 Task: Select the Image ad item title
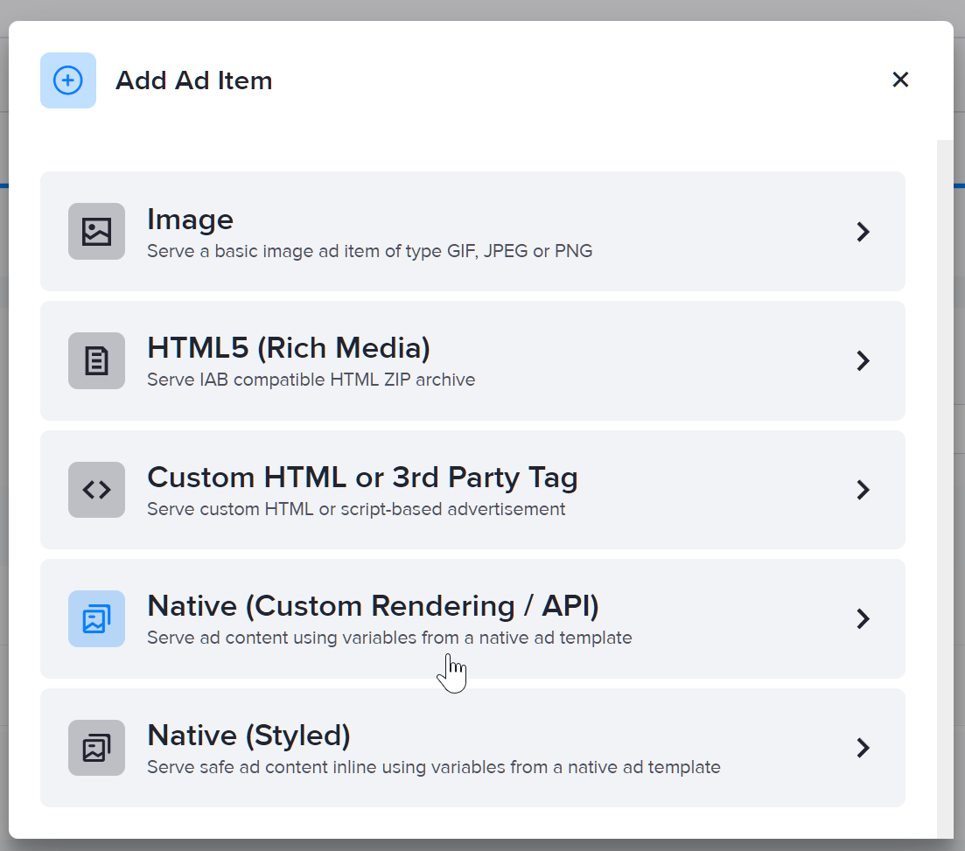click(x=190, y=220)
